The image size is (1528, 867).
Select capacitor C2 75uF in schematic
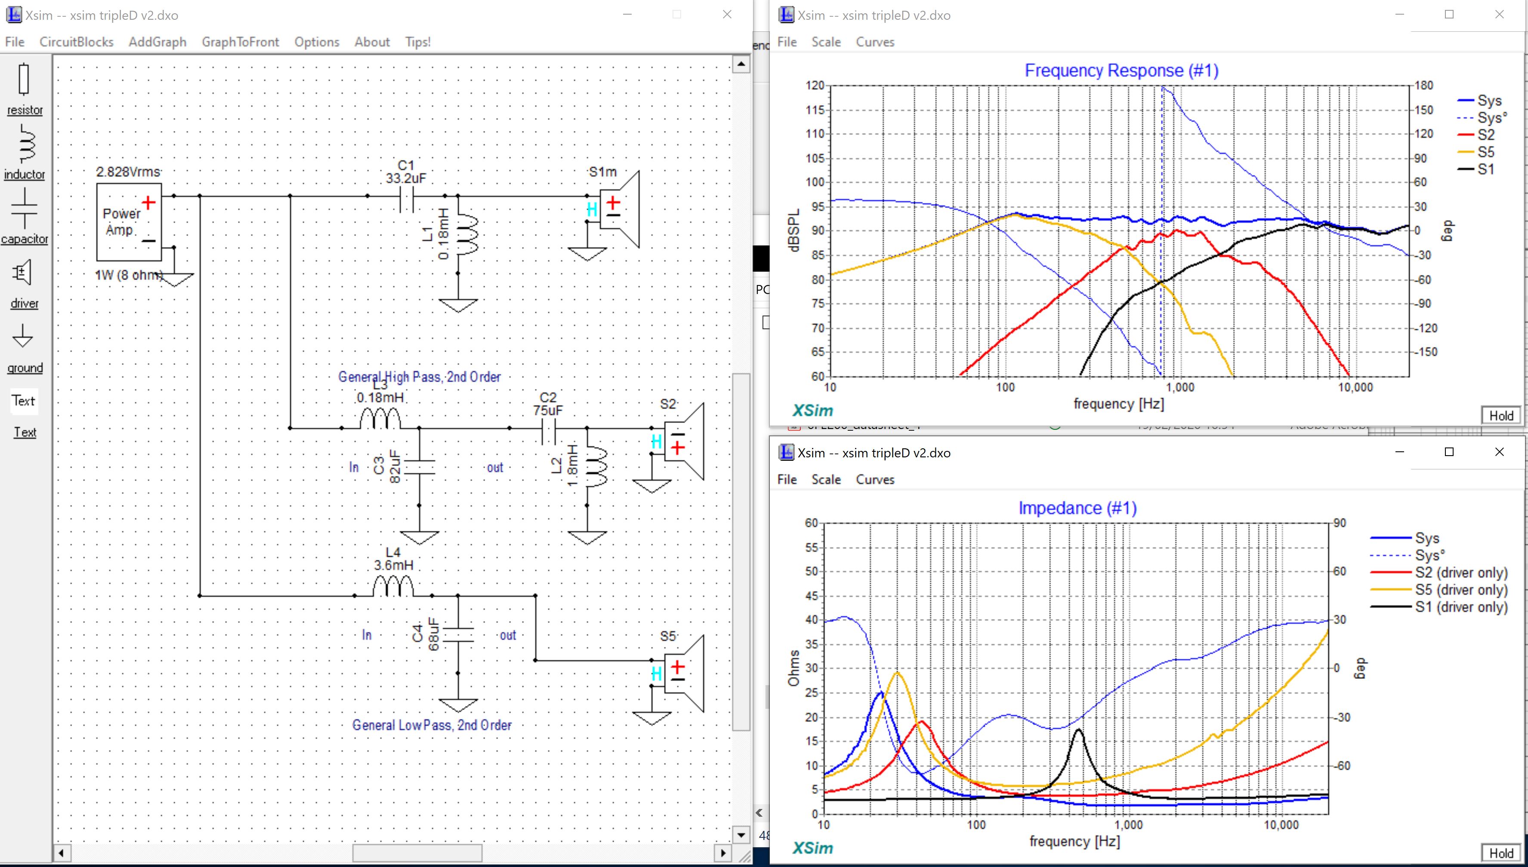coord(548,429)
